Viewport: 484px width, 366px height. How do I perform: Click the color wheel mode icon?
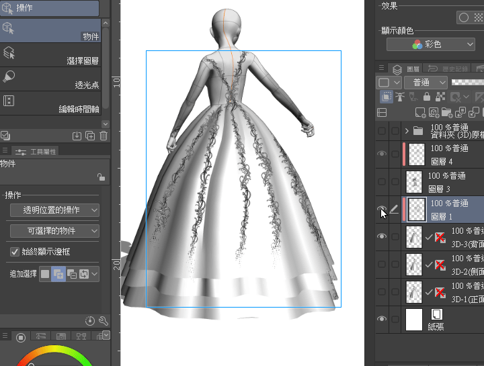[x=20, y=336]
